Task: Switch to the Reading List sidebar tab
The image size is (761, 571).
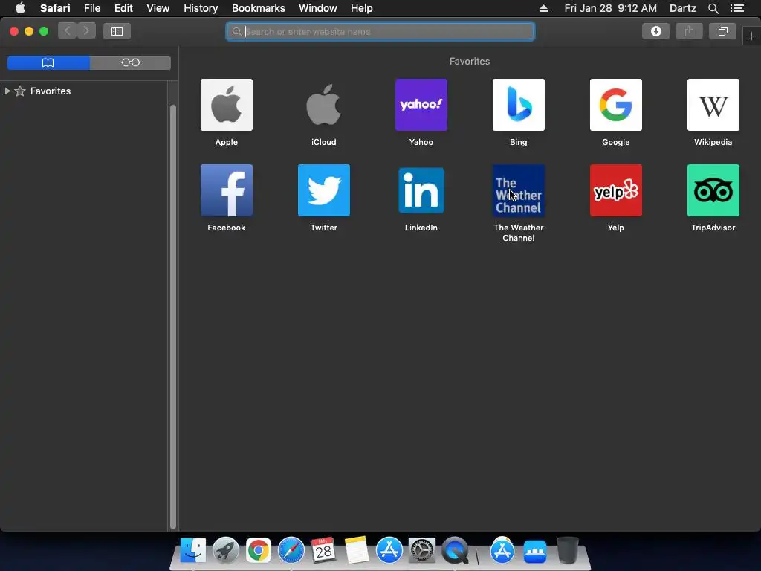Action: pos(131,62)
